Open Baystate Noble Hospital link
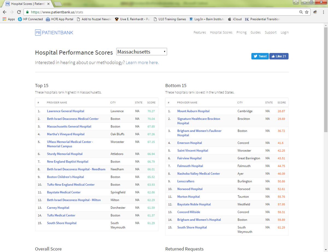Viewport: 328px width, 252px height. (194, 204)
